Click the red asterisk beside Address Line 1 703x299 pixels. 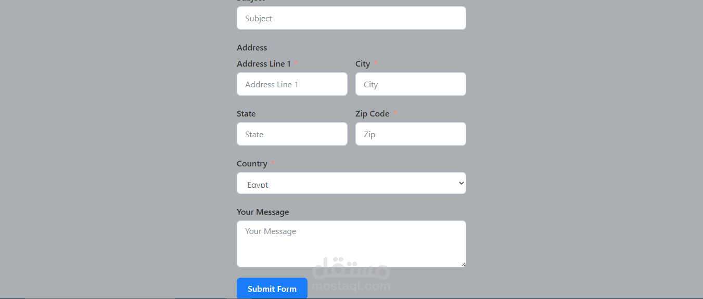coord(296,63)
